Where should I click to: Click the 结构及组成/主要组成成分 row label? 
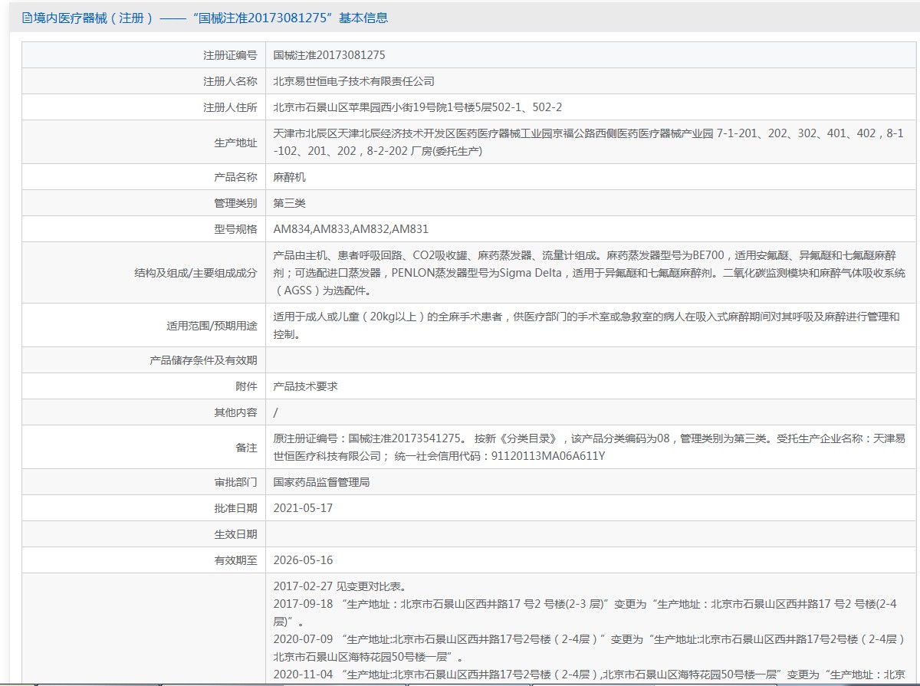click(195, 273)
